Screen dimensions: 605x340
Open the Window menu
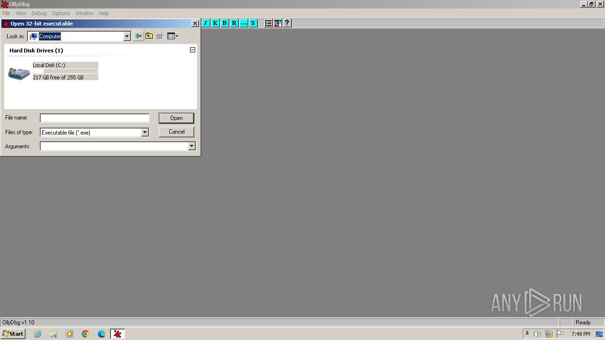click(84, 13)
